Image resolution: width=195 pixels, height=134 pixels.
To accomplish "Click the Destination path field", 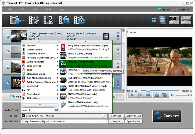I will tap(64, 121).
